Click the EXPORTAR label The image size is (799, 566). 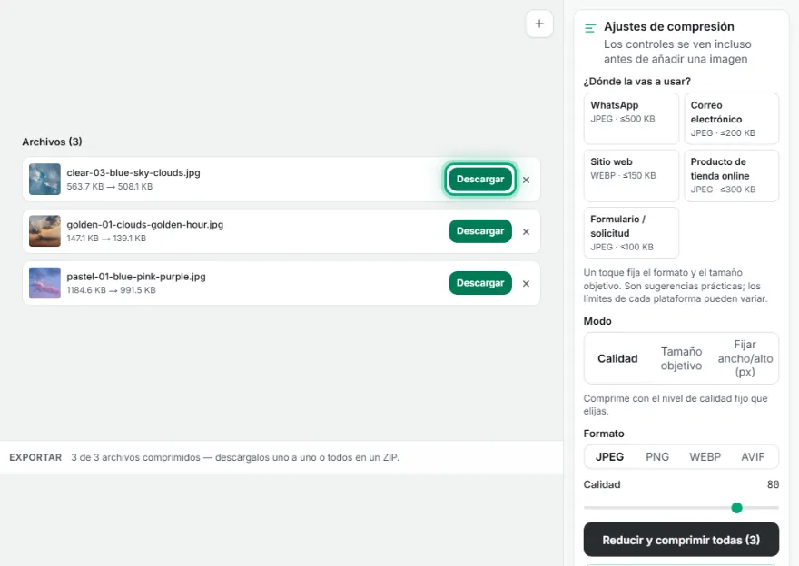pyautogui.click(x=35, y=457)
